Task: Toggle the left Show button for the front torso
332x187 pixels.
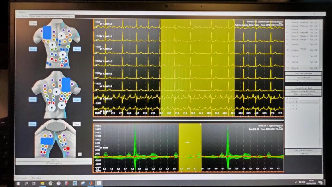Action: 32,48
